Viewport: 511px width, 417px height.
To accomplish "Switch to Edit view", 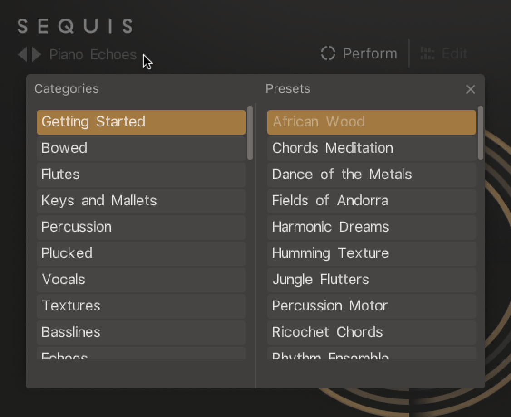I will (454, 53).
